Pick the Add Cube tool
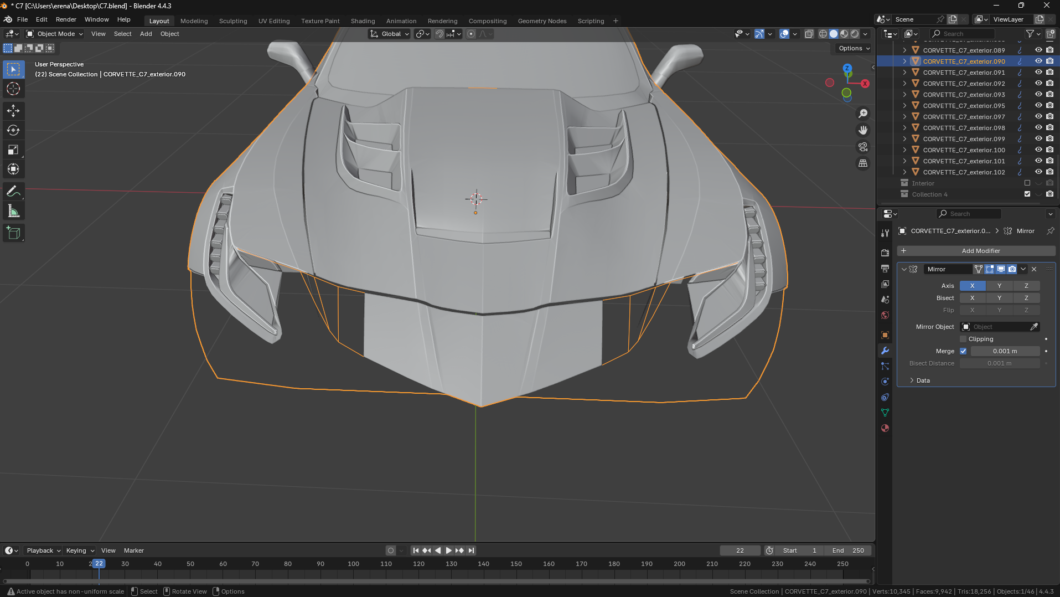Image resolution: width=1060 pixels, height=597 pixels. 13,233
